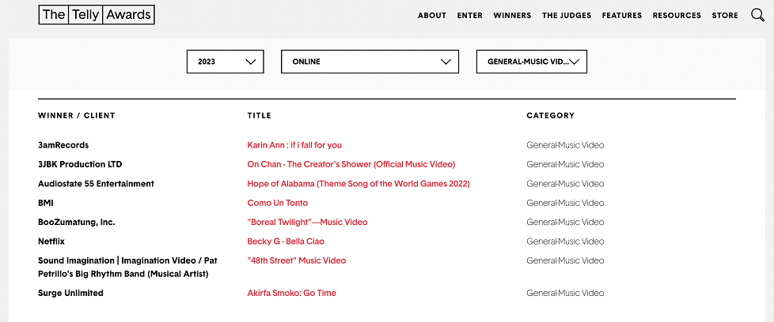View "Boreal Twilight"—Music Video entry
This screenshot has height=322, width=774.
(x=307, y=223)
